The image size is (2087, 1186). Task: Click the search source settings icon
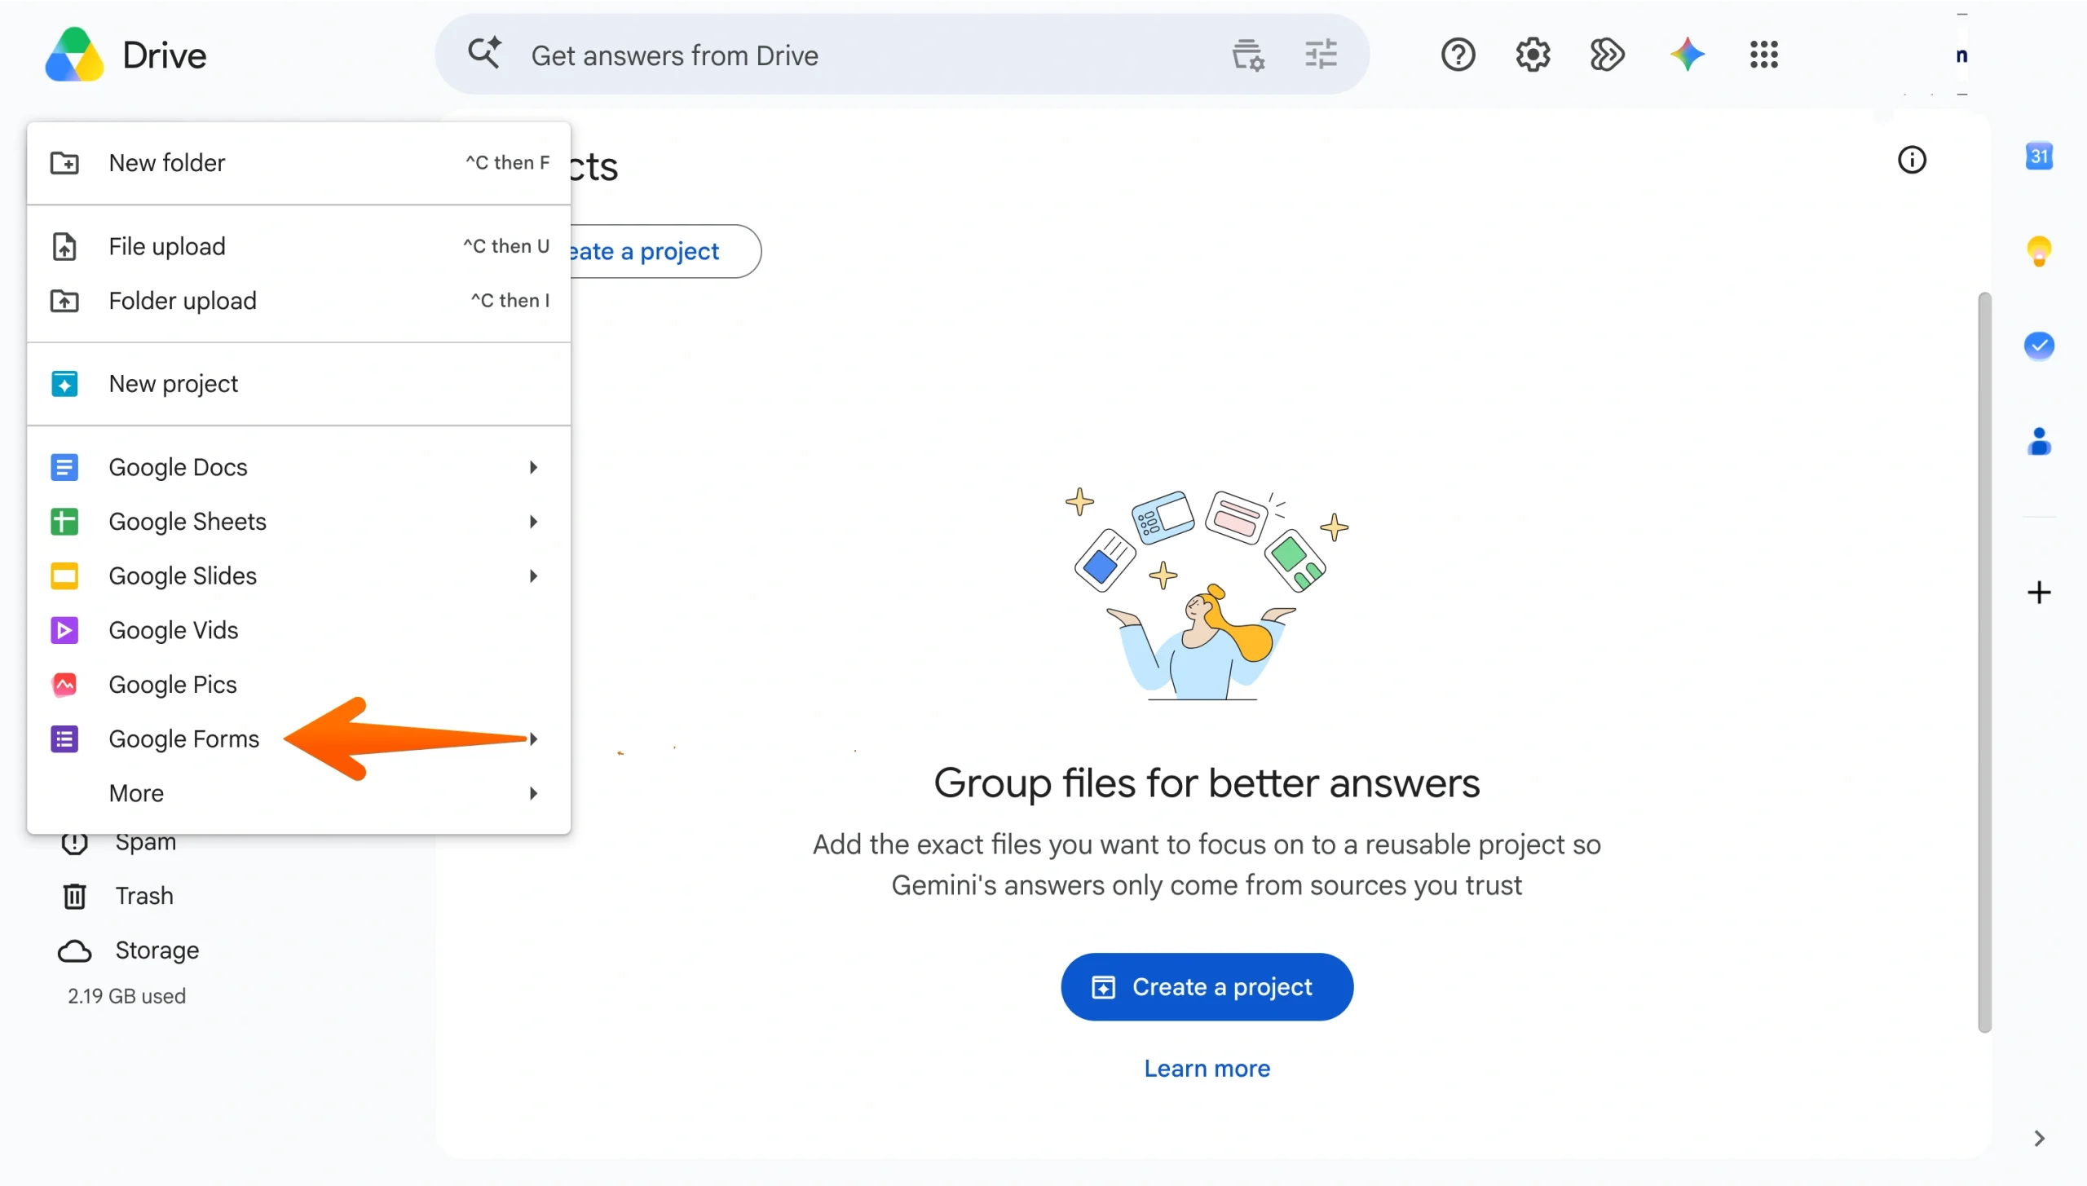(1247, 55)
